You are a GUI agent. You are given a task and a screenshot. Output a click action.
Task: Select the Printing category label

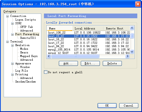[22, 74]
